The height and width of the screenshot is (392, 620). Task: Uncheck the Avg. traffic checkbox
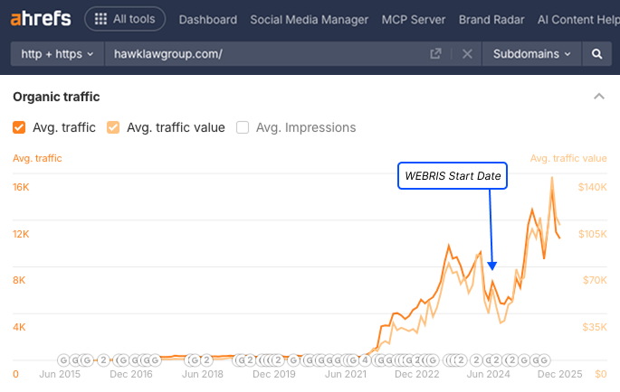[x=19, y=127]
